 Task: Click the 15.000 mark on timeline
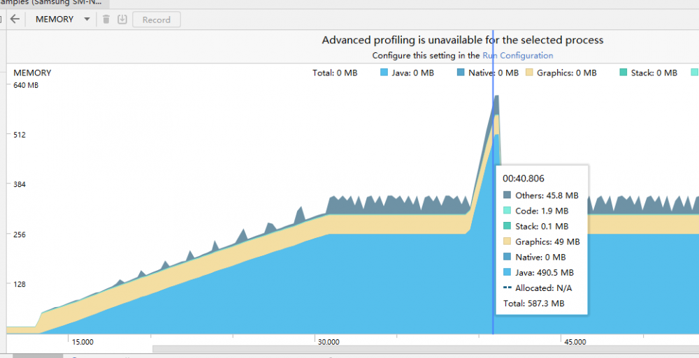(82, 342)
